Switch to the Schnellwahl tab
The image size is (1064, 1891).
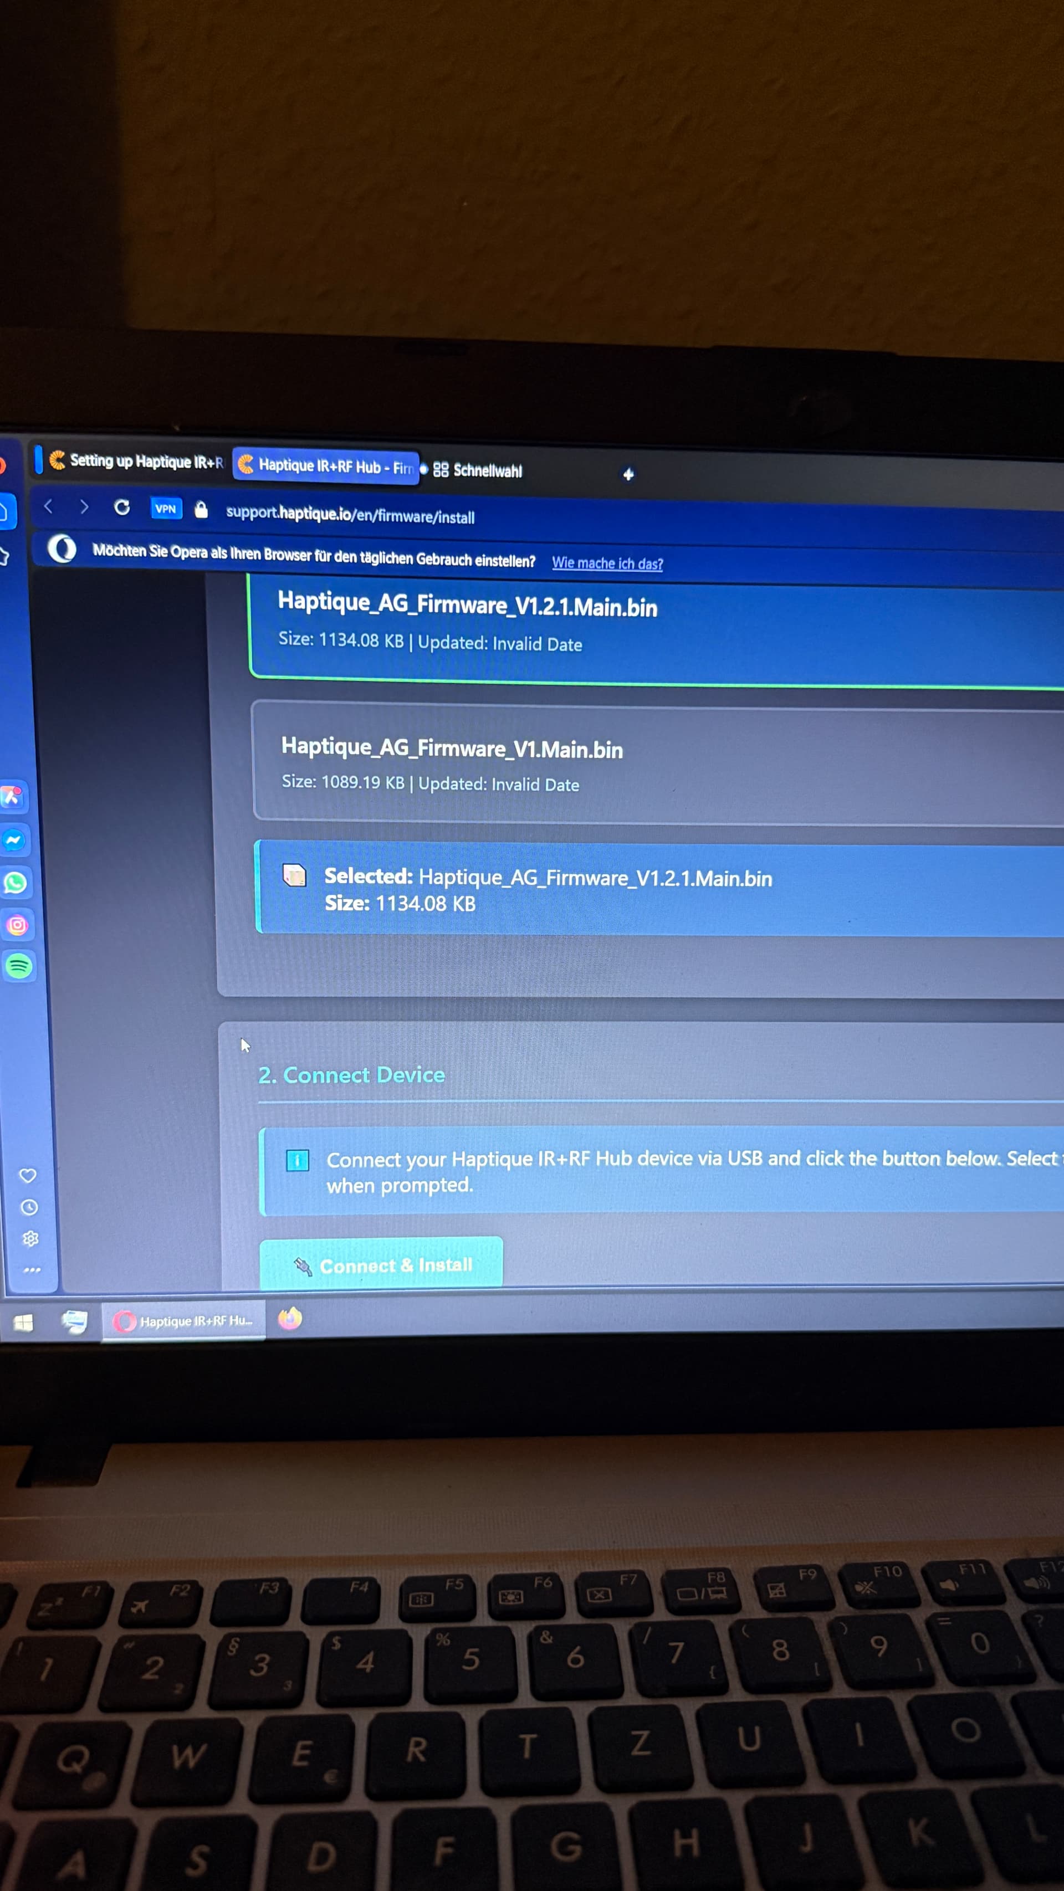coord(479,470)
